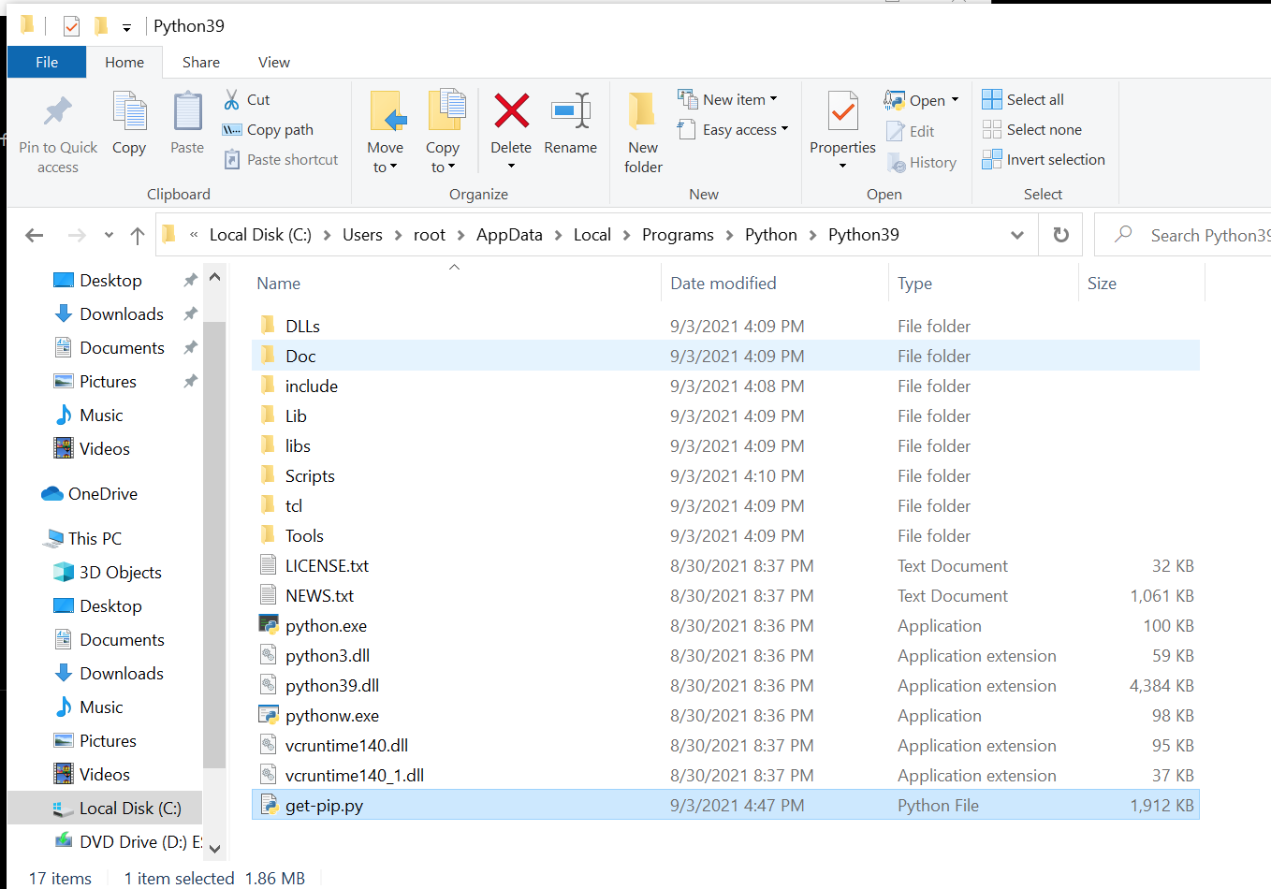Click the New folder icon
This screenshot has height=889, width=1271.
(x=643, y=110)
